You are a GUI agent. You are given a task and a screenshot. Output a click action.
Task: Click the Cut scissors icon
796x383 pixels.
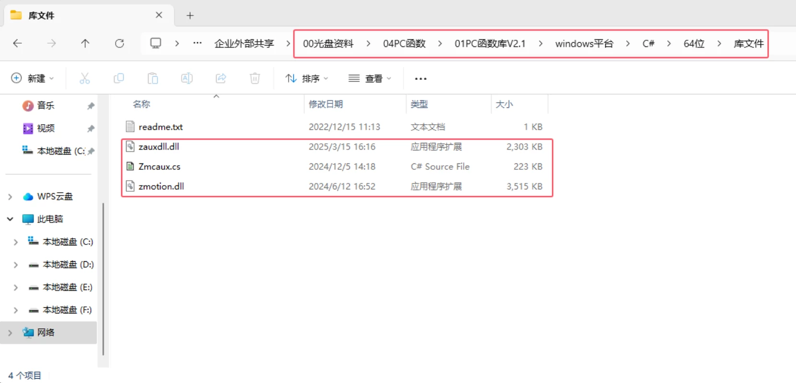coord(85,78)
